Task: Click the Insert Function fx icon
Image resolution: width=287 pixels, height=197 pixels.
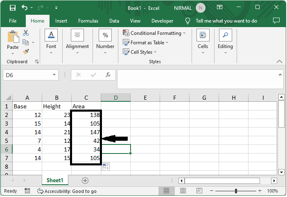Action: pyautogui.click(x=108, y=75)
